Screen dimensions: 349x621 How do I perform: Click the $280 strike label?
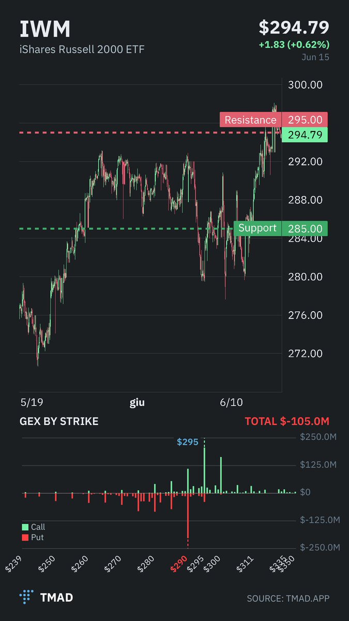click(x=146, y=564)
